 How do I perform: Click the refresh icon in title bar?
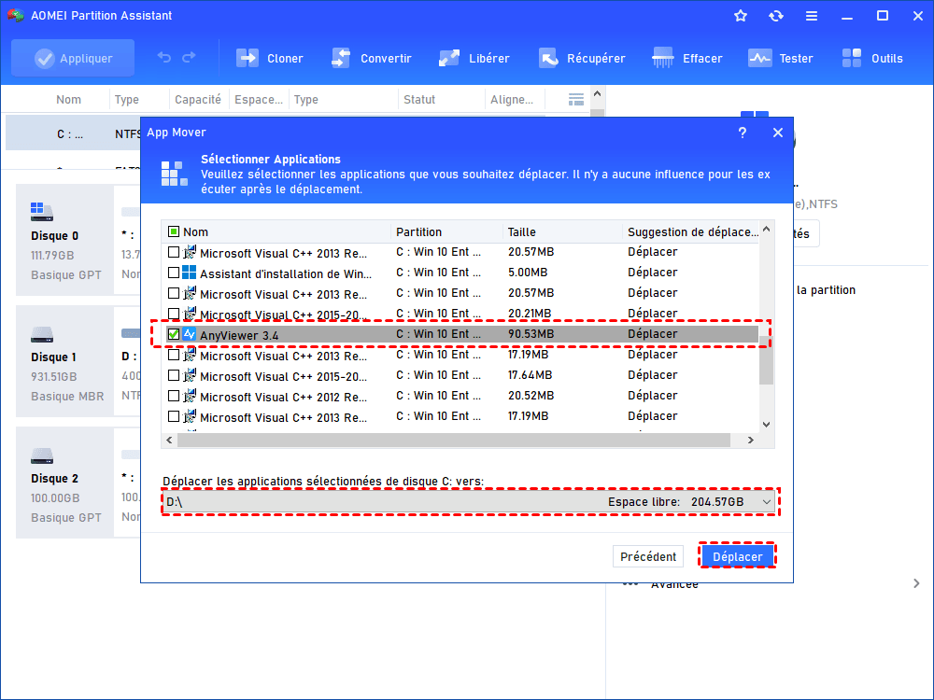click(775, 16)
